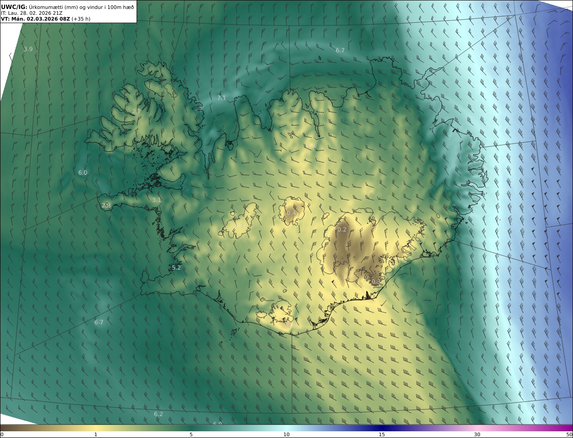Click the colorbar tick label "10"

click(x=286, y=434)
